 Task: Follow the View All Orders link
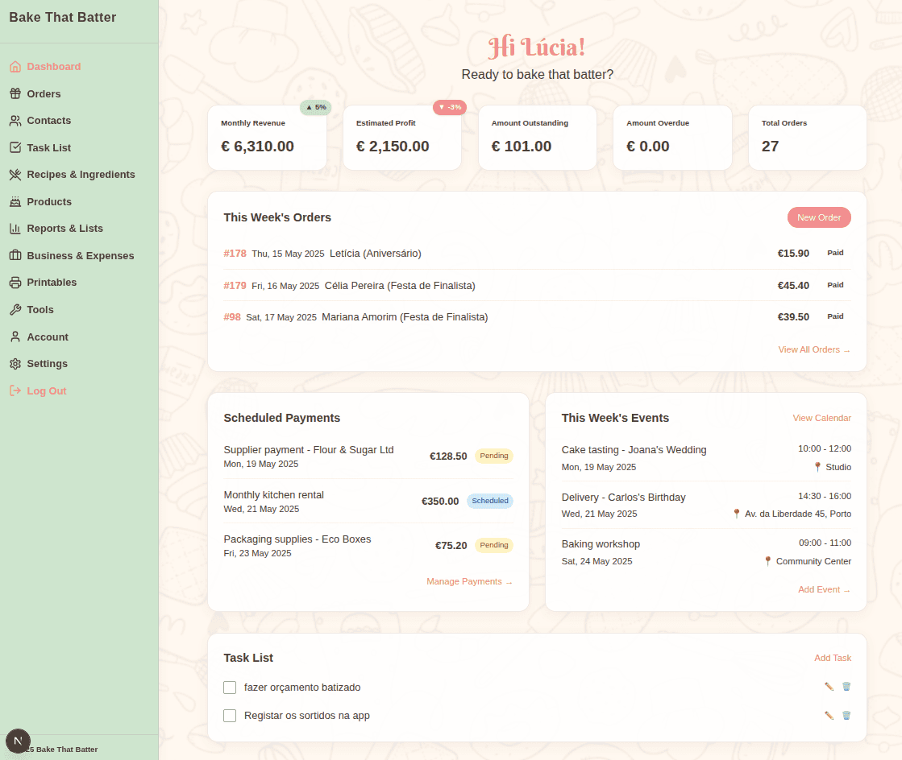(x=813, y=349)
